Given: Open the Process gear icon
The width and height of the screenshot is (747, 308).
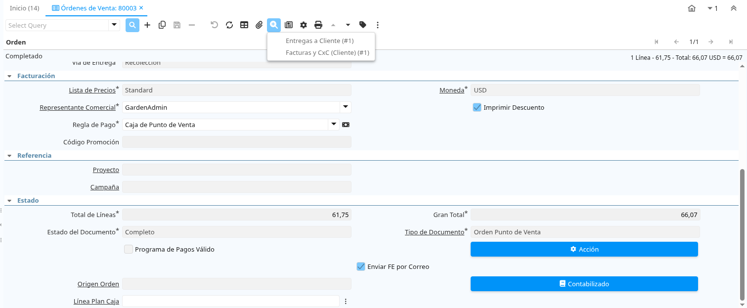Looking at the screenshot, I should (304, 25).
